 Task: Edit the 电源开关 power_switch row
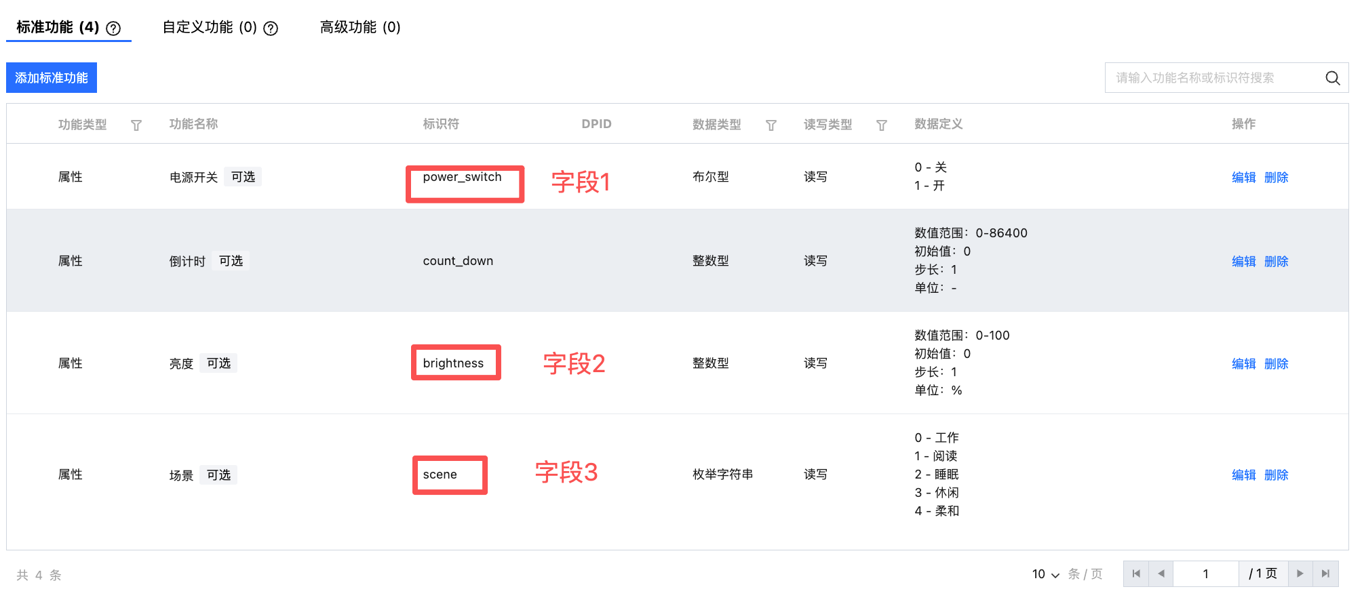[1243, 178]
